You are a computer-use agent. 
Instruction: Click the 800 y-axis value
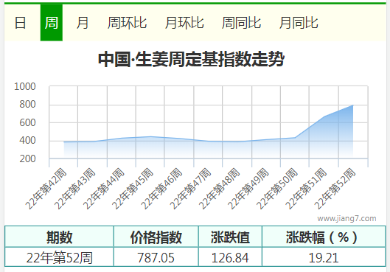click(27, 104)
